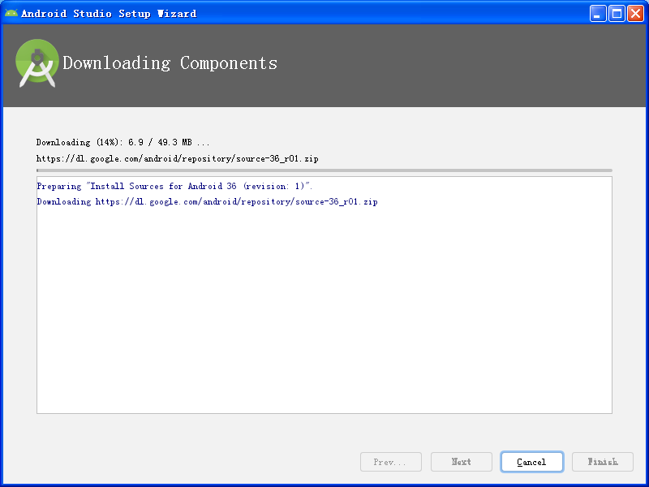Click the "Downloading Components" heading
The height and width of the screenshot is (487, 649).
click(x=170, y=63)
